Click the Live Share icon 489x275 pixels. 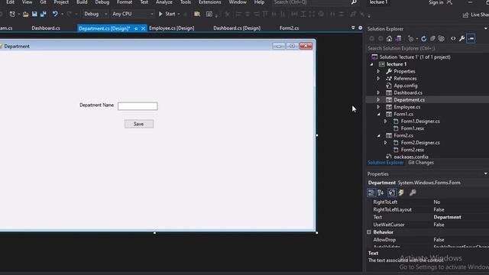click(465, 15)
